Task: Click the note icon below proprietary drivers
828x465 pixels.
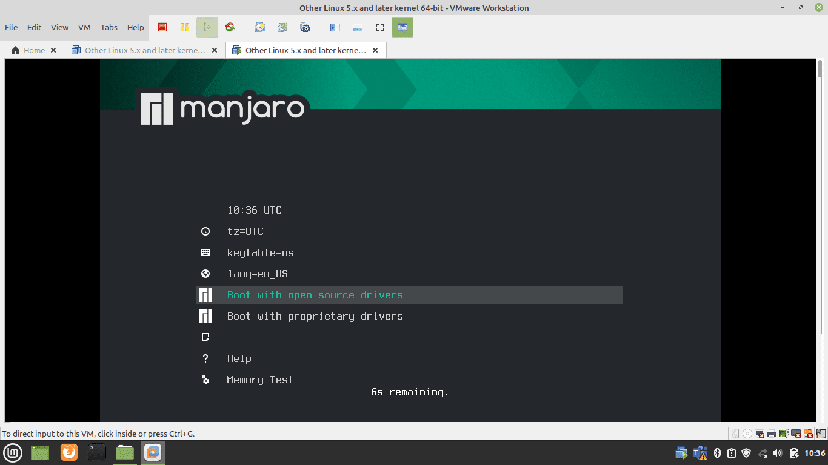Action: [x=205, y=337]
